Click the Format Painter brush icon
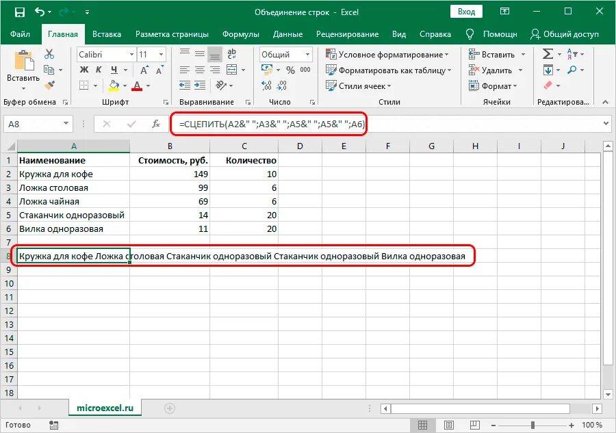The width and height of the screenshot is (616, 433). point(49,86)
